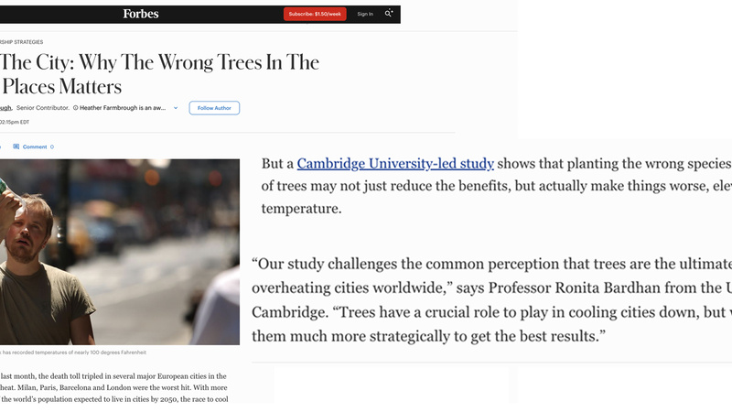Expand the author bio chevron

(175, 108)
